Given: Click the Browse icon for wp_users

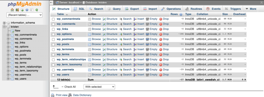Looking at the screenshot, I should click(x=90, y=75).
